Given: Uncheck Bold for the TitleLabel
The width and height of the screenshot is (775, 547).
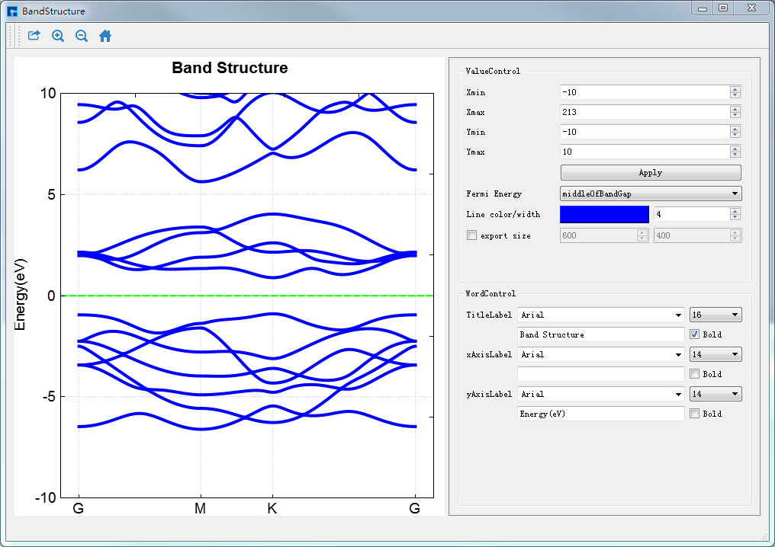Looking at the screenshot, I should 694,334.
